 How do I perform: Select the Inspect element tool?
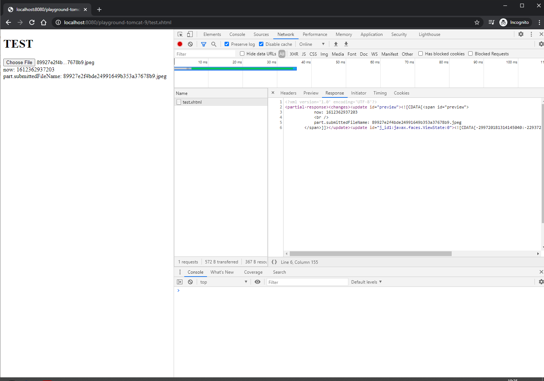pos(180,34)
